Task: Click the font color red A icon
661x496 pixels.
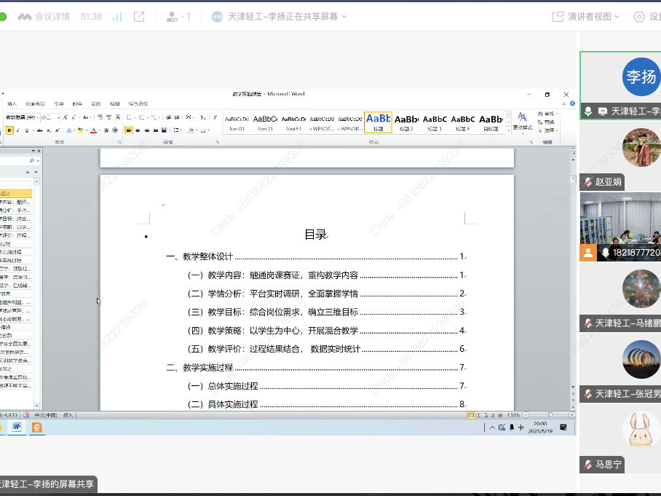Action: click(x=93, y=130)
